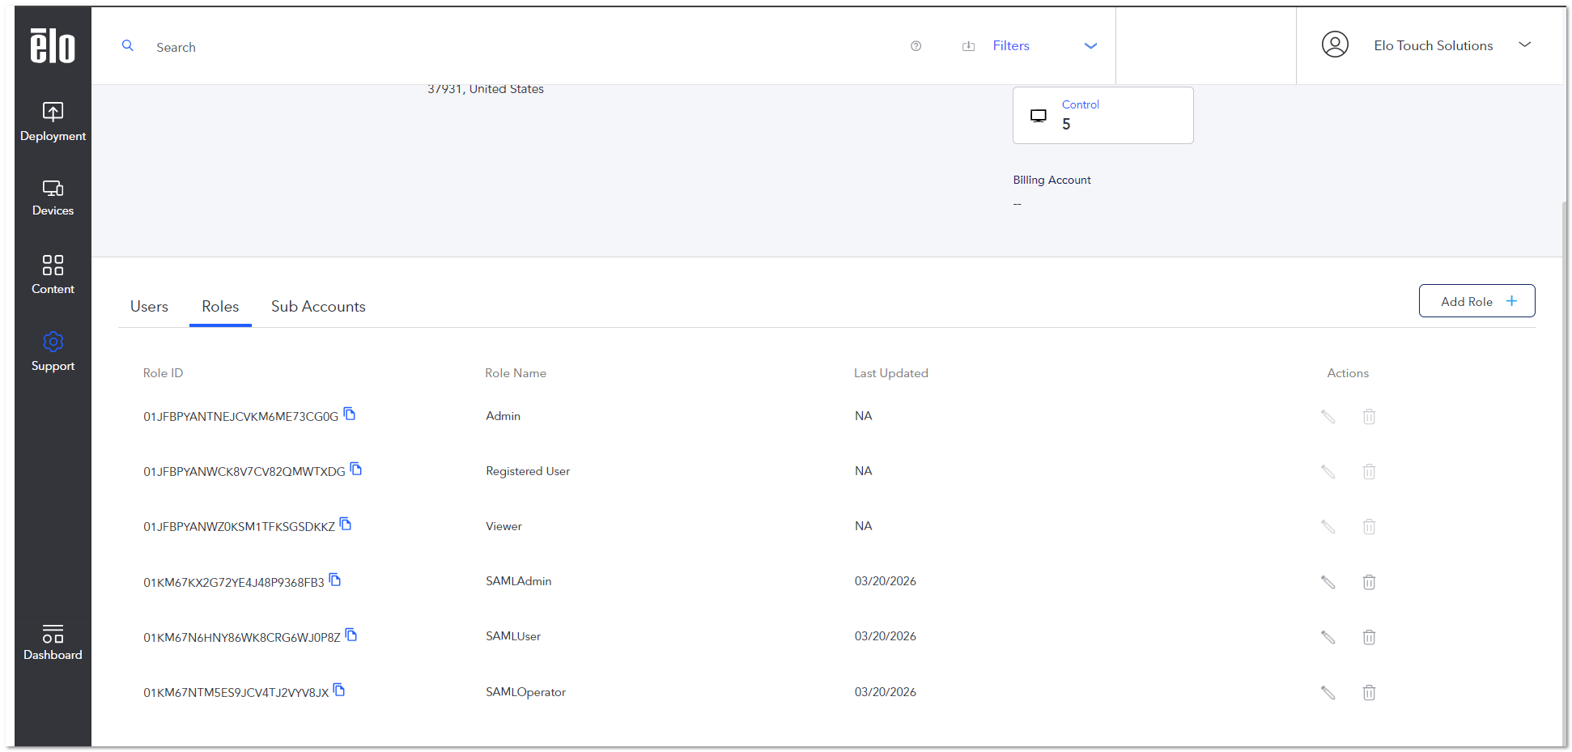Click the Filters label
The image size is (1572, 752).
point(1011,46)
